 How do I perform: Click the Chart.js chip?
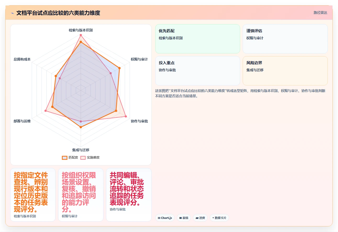click(x=165, y=218)
